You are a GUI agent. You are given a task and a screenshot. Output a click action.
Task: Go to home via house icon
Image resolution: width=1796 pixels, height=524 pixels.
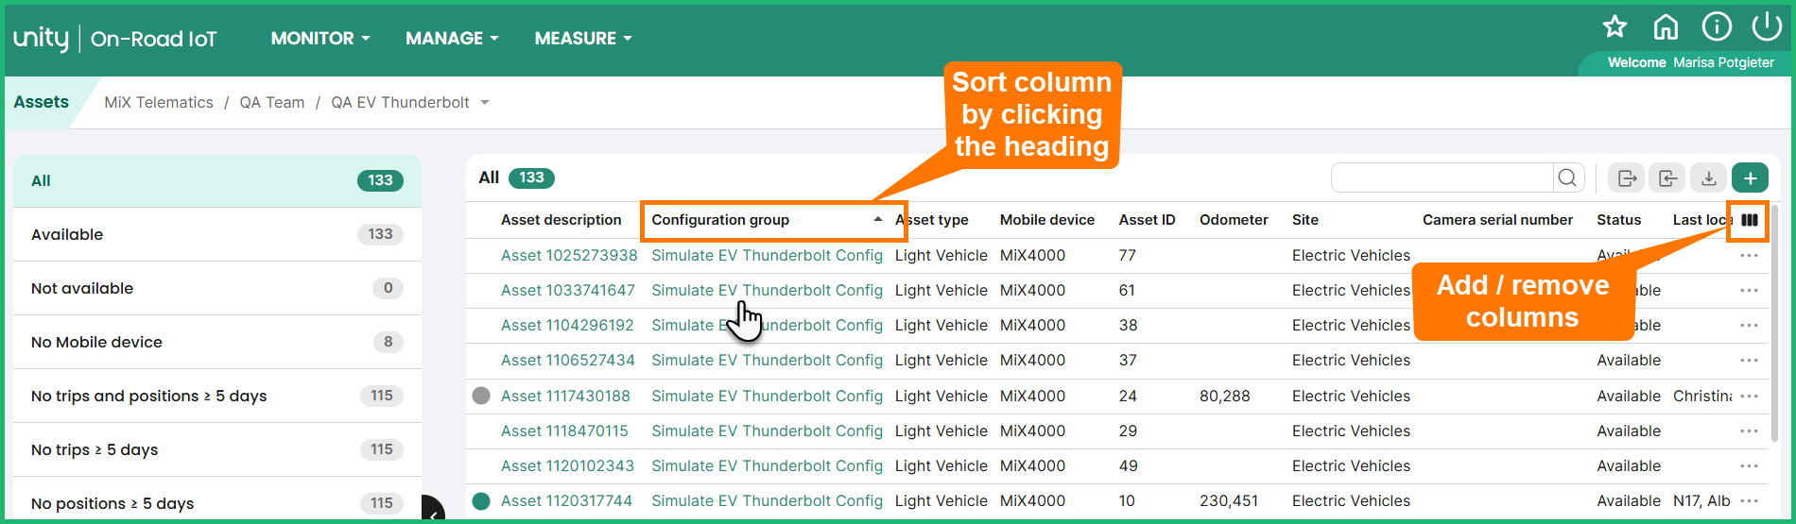(1666, 26)
